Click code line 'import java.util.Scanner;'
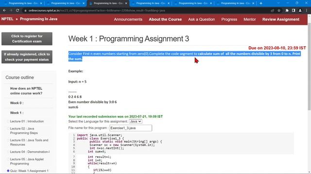The width and height of the screenshot is (311, 174). click(100, 135)
